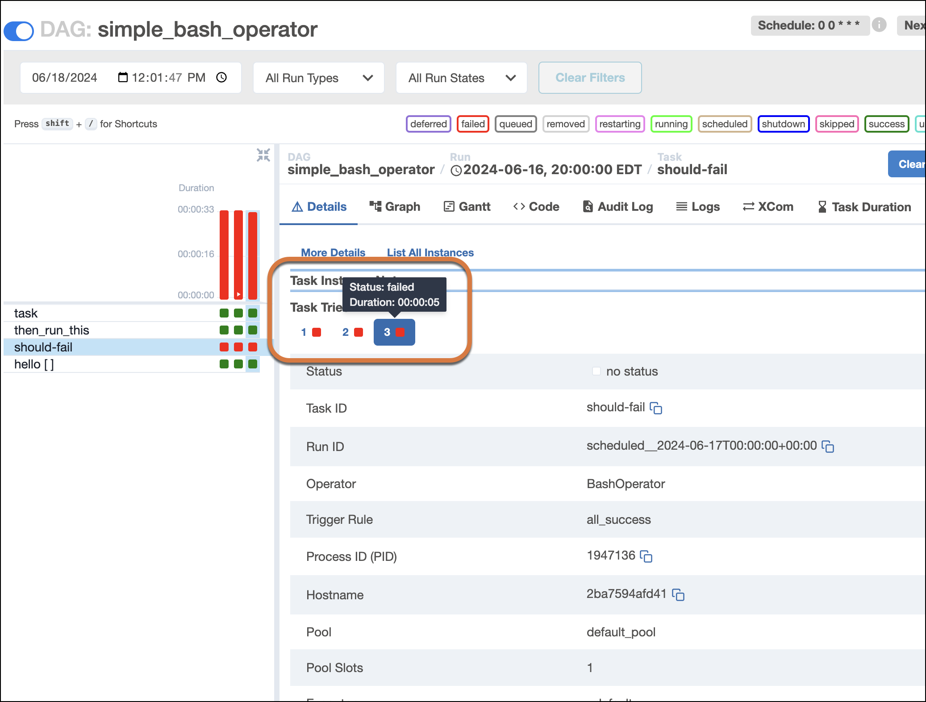
Task: Open the All Run States dropdown
Action: tap(461, 78)
